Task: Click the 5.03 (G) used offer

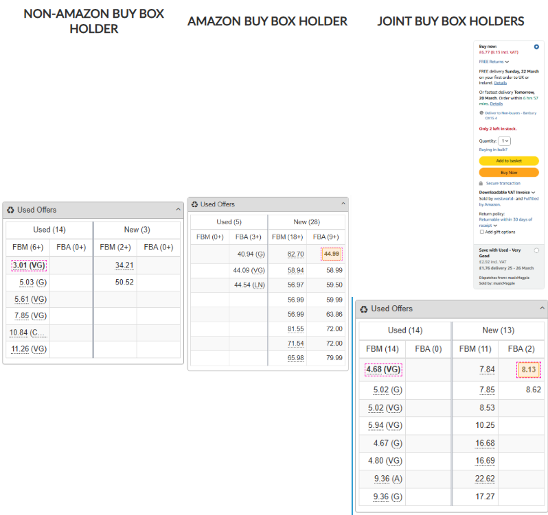Action: (33, 283)
